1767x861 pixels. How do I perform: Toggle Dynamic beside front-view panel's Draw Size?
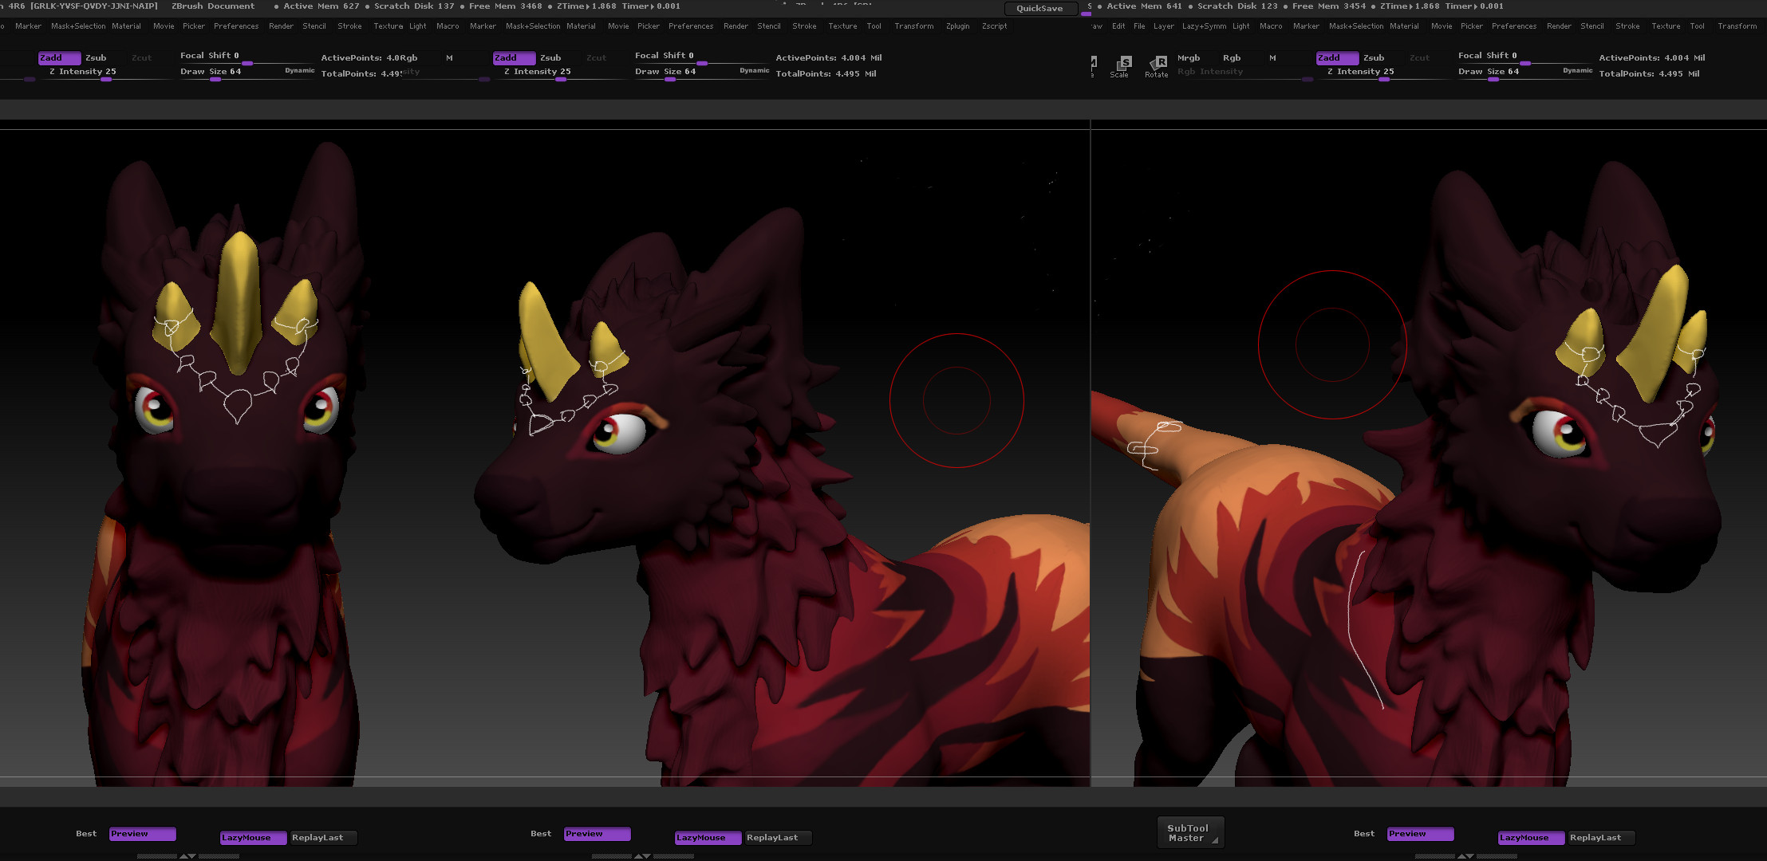pos(299,70)
